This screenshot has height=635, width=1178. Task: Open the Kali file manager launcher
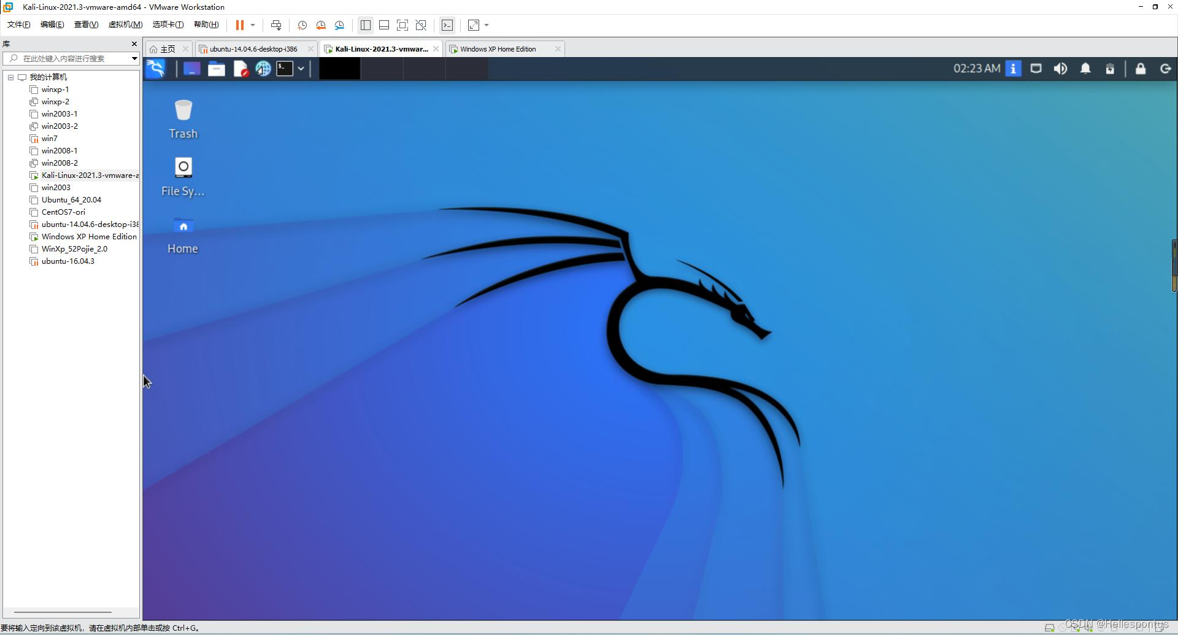tap(217, 69)
